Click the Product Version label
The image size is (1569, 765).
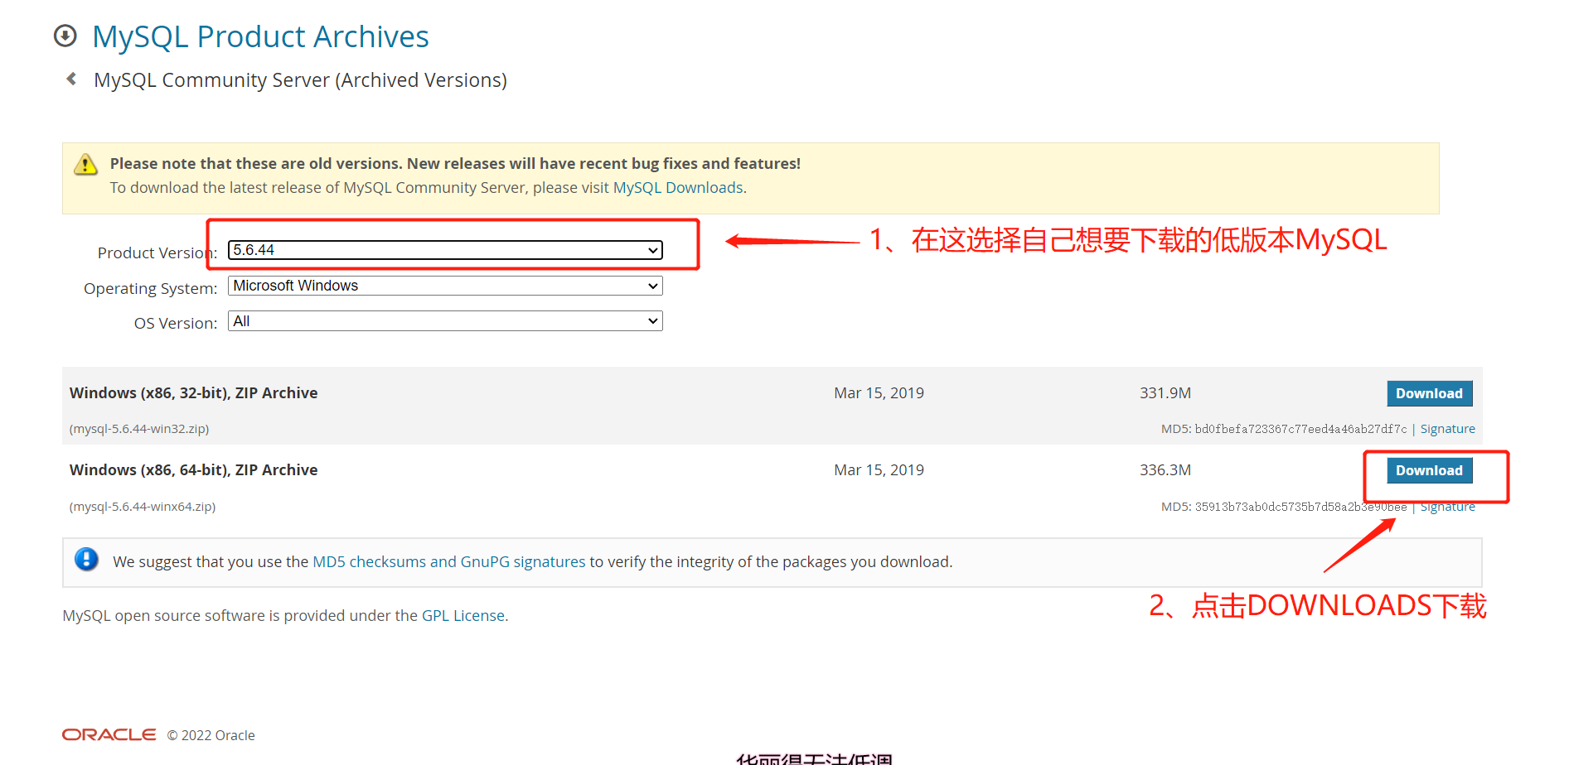click(157, 253)
